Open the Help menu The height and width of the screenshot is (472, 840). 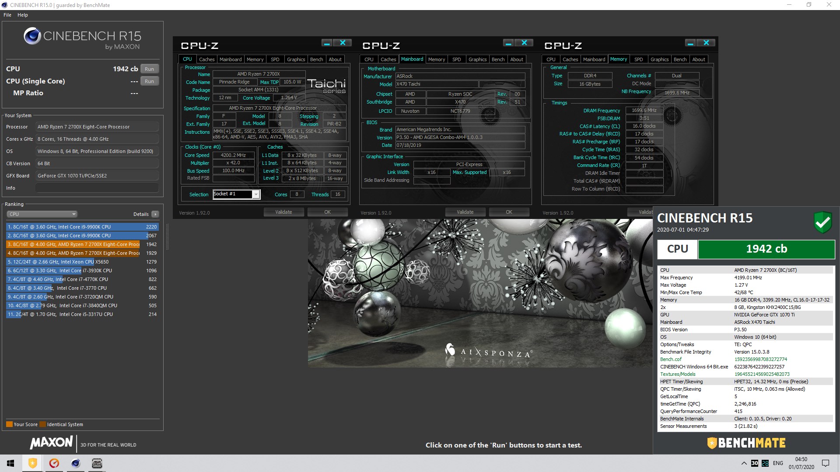coord(23,15)
